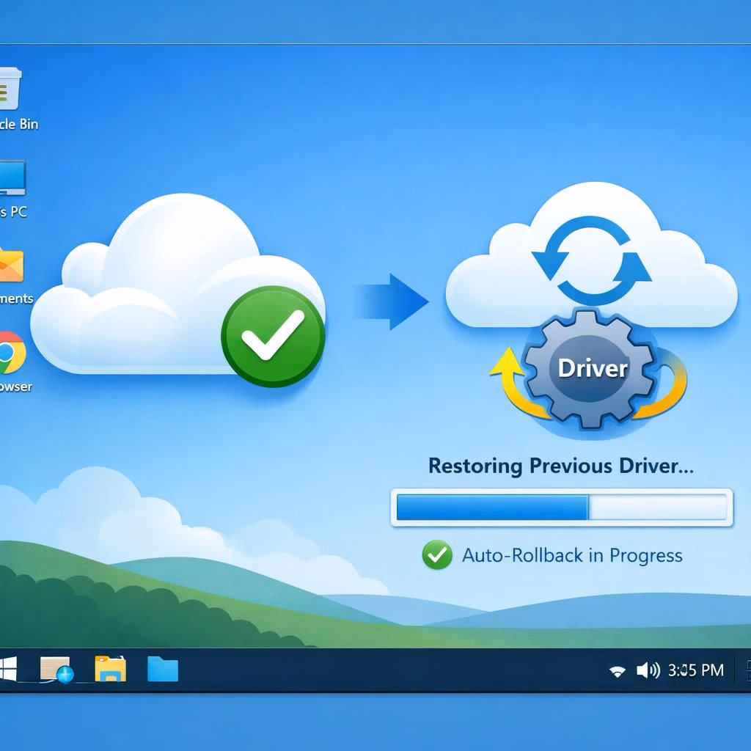Click the Auto-Rollback green check icon
Viewport: 751px width, 751px height.
[x=437, y=554]
